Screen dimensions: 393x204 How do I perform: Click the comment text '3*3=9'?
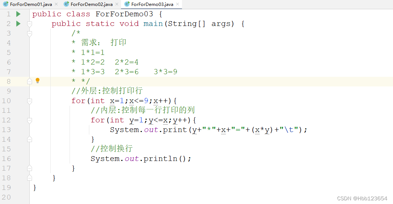[x=165, y=72]
